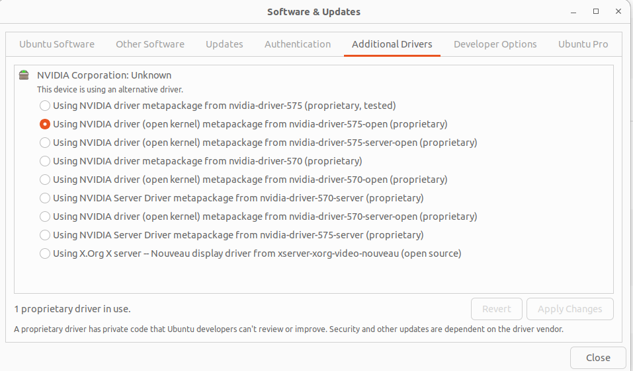Switch to the Other Software tab
This screenshot has height=371, width=633.
(150, 44)
